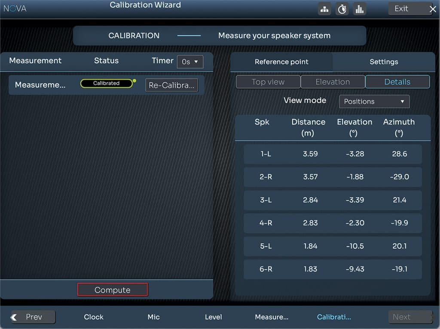Click the Calibrated status pill

pyautogui.click(x=106, y=83)
